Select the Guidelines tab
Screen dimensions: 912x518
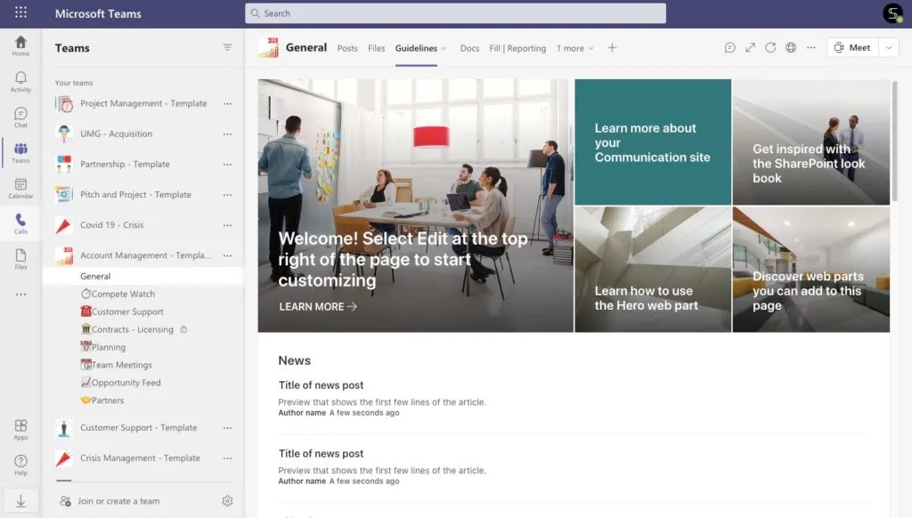coord(416,48)
